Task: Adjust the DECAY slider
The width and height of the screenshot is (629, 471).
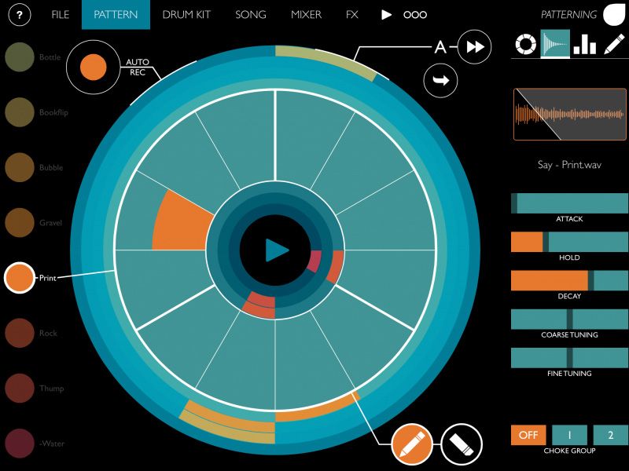Action: [x=566, y=280]
